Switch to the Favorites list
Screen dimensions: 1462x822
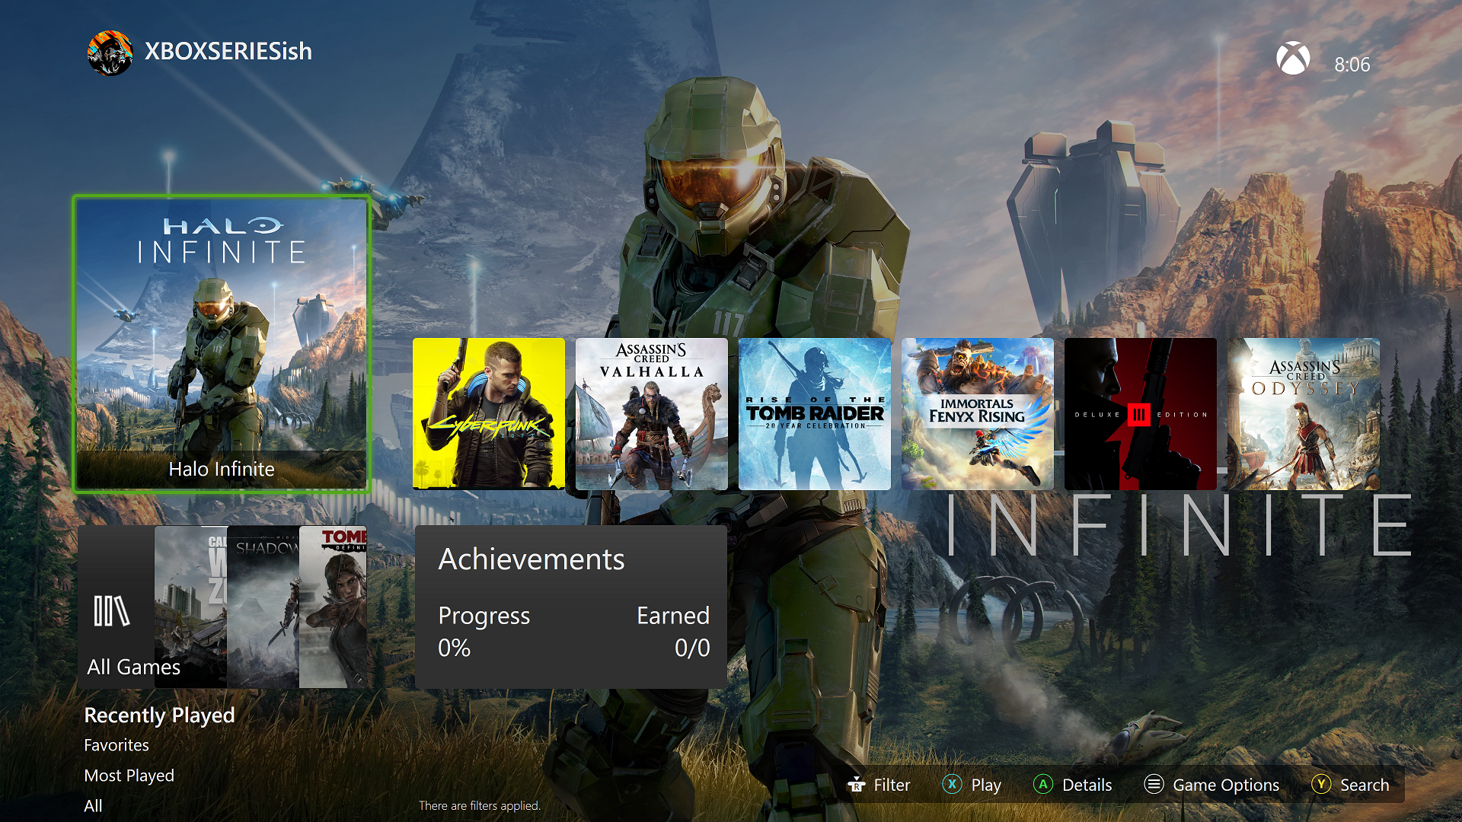117,745
